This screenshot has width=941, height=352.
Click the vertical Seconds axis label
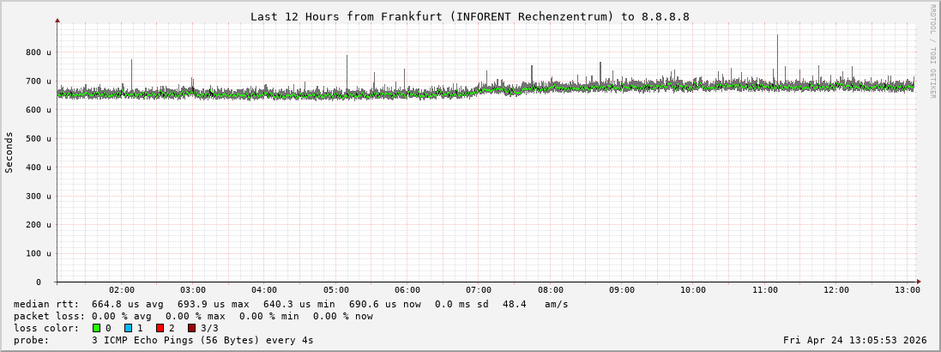click(x=9, y=152)
